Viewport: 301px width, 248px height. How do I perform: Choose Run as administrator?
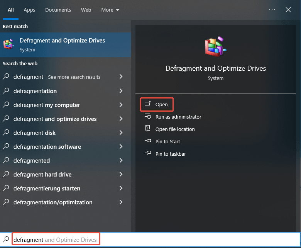(x=178, y=117)
